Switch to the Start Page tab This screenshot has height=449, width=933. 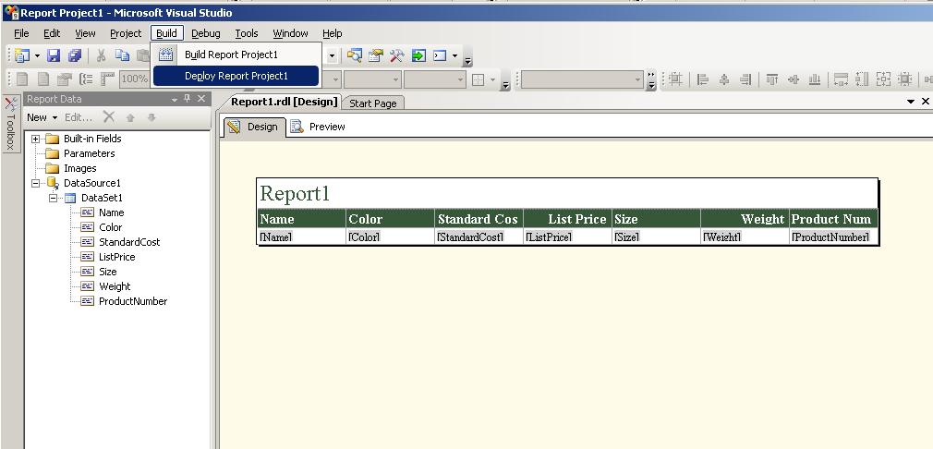pos(373,103)
